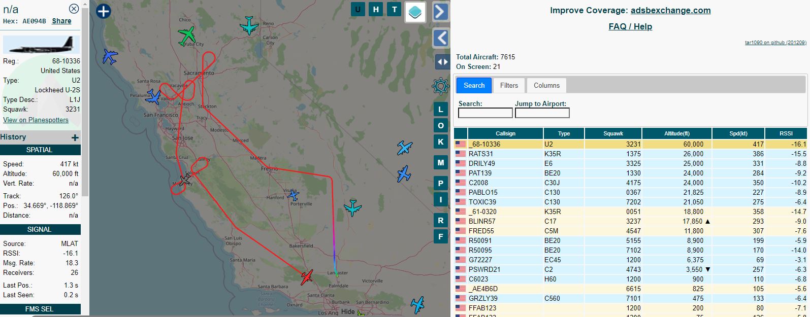Toggle the I map option button

pyautogui.click(x=440, y=199)
